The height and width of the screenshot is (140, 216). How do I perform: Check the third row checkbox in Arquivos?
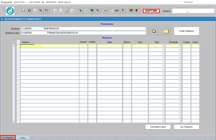pyautogui.click(x=18, y=54)
